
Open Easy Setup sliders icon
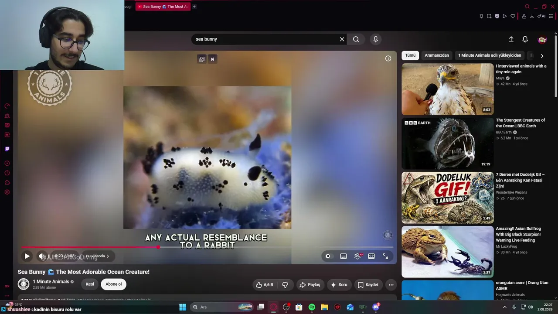(x=551, y=16)
